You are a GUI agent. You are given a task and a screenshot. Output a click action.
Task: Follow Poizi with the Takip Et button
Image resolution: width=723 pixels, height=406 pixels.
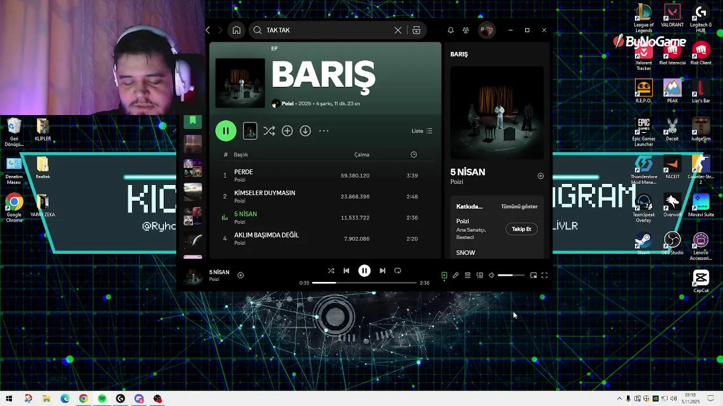point(521,229)
